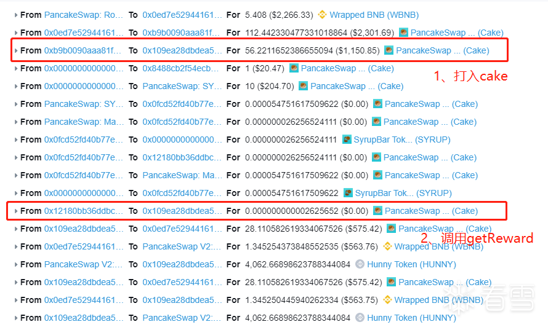This screenshot has width=548, height=330.
Task: Open recipient address 0xb9b0090aaa81f
Action: 180,33
